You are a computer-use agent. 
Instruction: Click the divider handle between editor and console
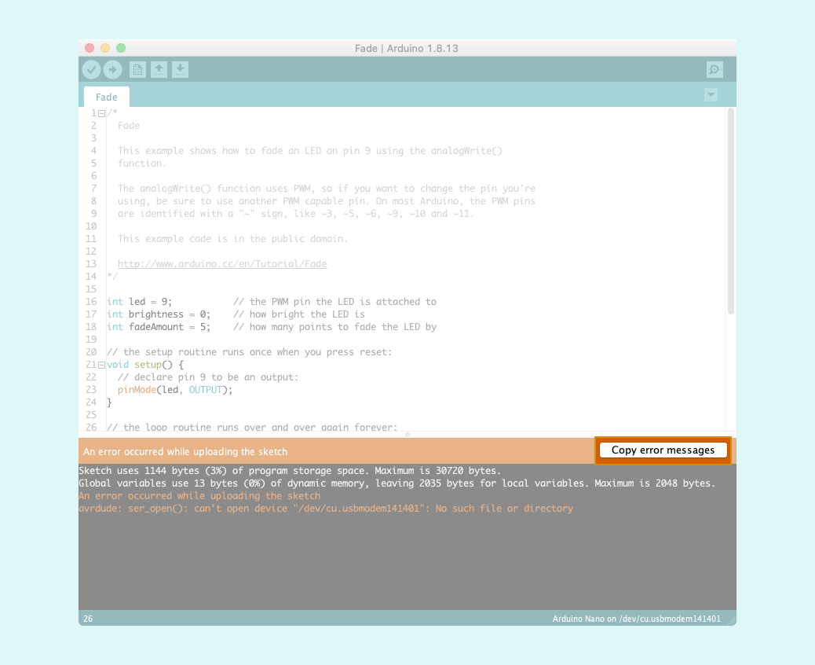point(407,434)
